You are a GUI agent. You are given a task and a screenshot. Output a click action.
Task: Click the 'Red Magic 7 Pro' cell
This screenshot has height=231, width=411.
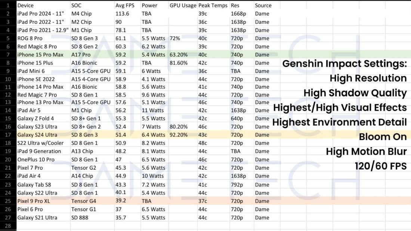tap(43, 95)
